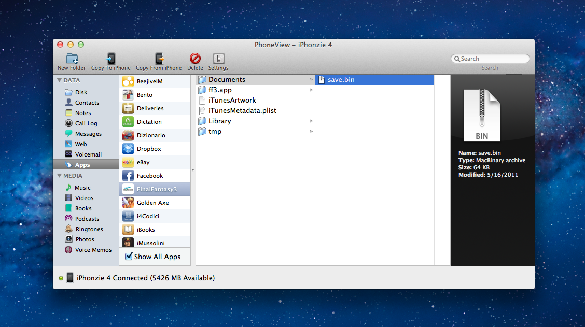585x327 pixels.
Task: Open Photos under Media
Action: (x=86, y=239)
